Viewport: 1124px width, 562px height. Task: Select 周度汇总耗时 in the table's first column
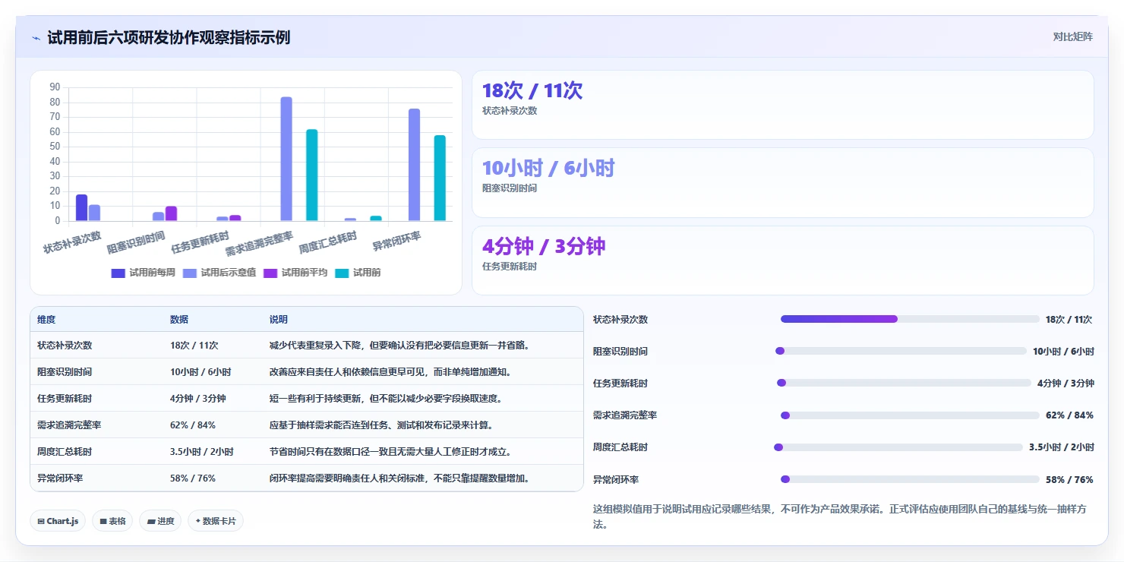65,451
